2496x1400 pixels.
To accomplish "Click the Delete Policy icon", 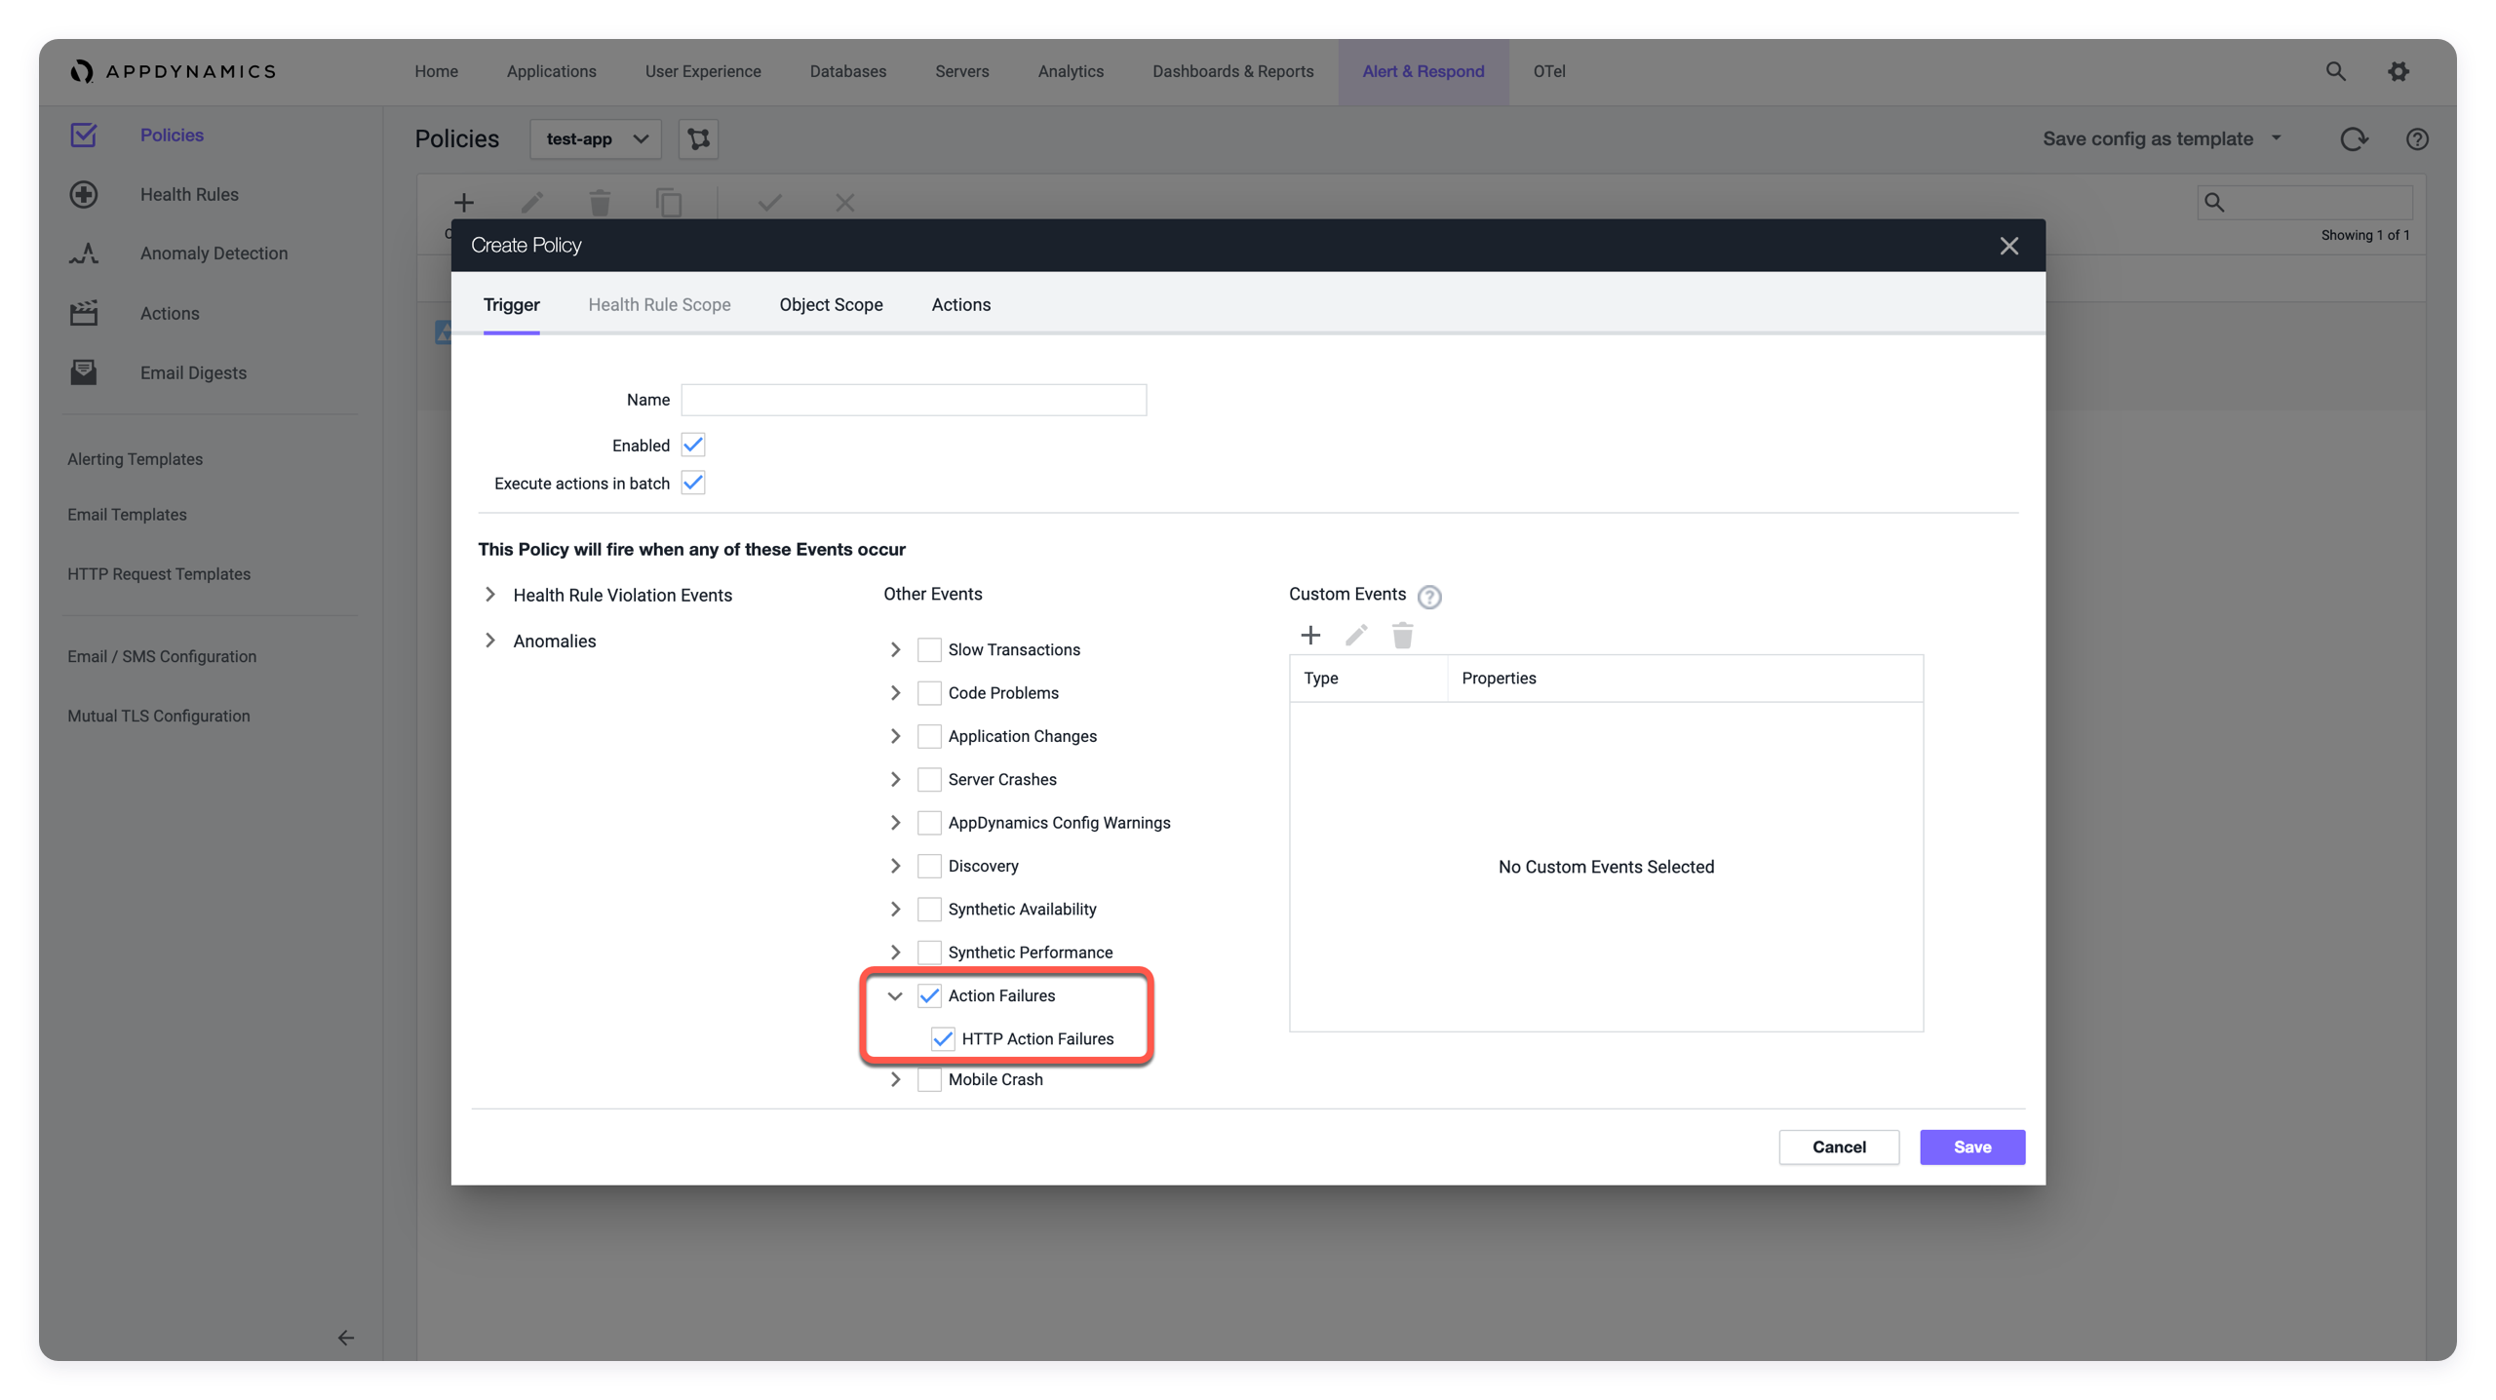I will 600,201.
